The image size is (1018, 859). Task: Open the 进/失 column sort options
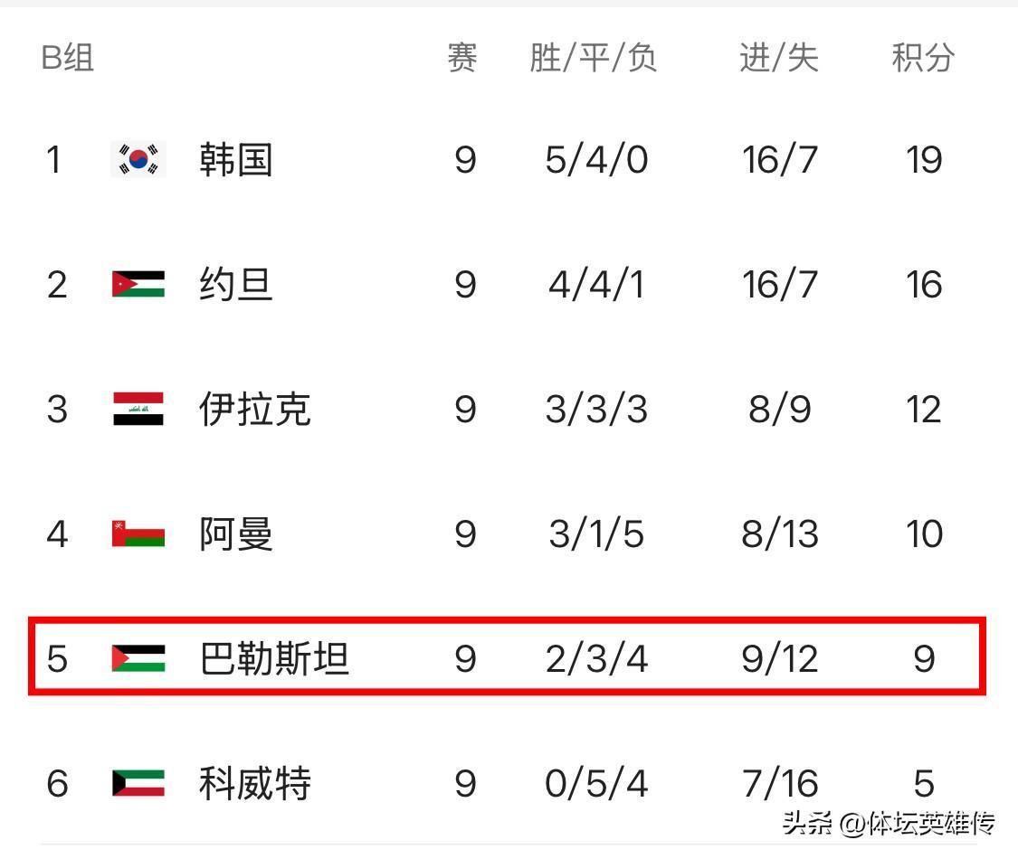coord(776,58)
